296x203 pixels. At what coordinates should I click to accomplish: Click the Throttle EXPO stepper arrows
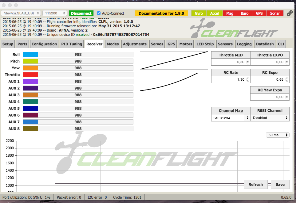click(287, 62)
